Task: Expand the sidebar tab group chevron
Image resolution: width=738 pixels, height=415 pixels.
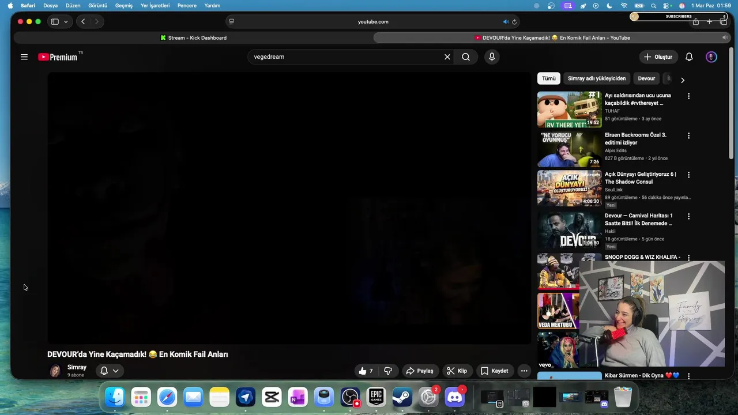Action: coord(66,22)
